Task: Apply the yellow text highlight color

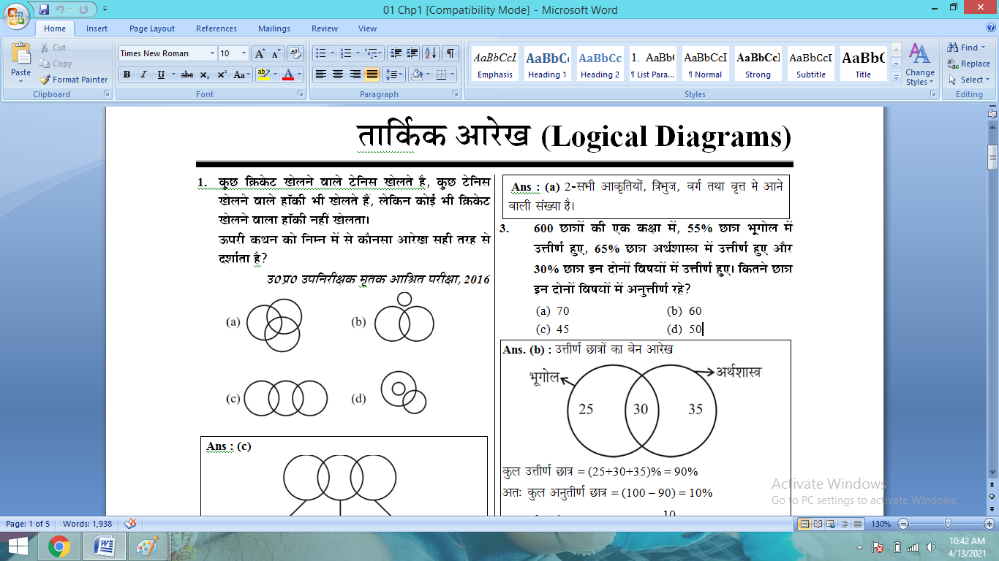Action: tap(263, 75)
